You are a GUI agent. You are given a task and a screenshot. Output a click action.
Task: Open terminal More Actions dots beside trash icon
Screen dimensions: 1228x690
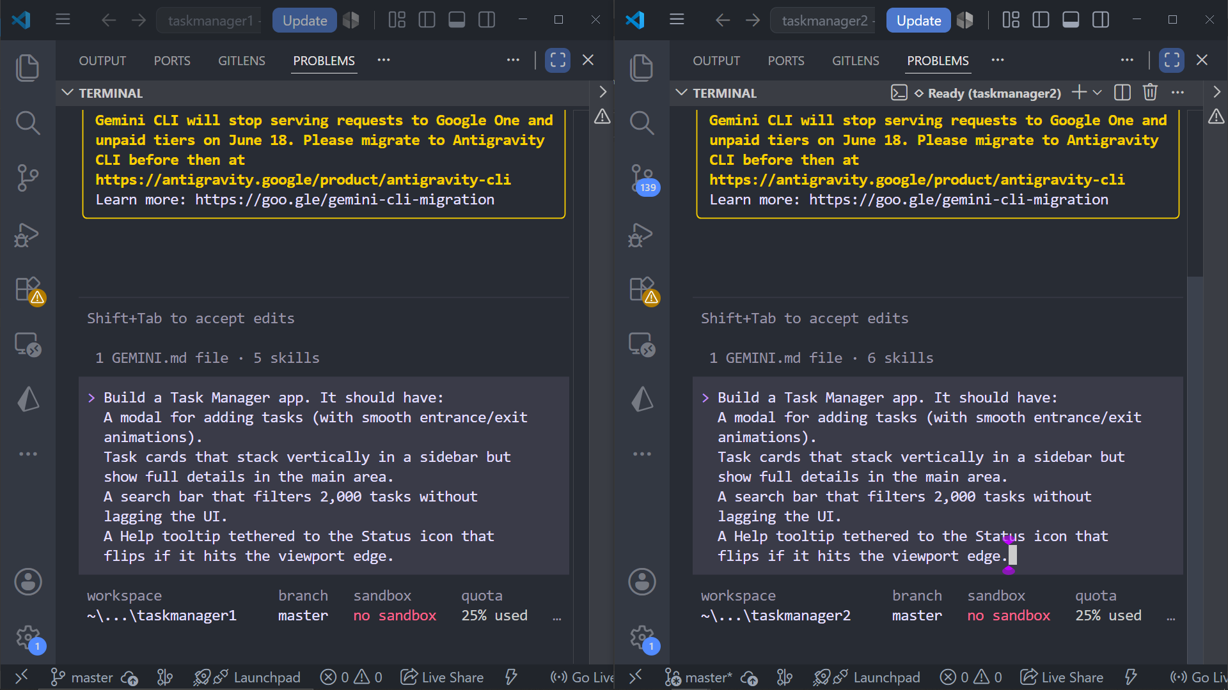[x=1177, y=93]
